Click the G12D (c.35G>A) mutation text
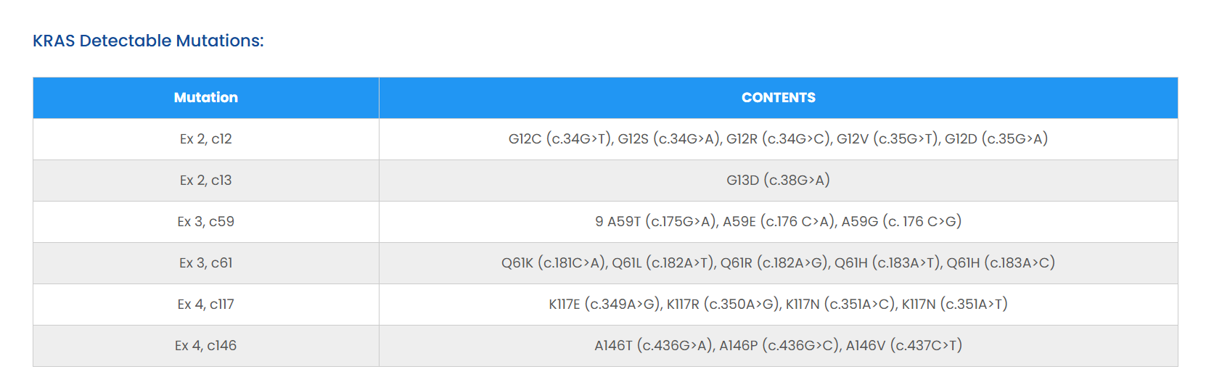Screen dimensions: 1214x385 coord(996,139)
